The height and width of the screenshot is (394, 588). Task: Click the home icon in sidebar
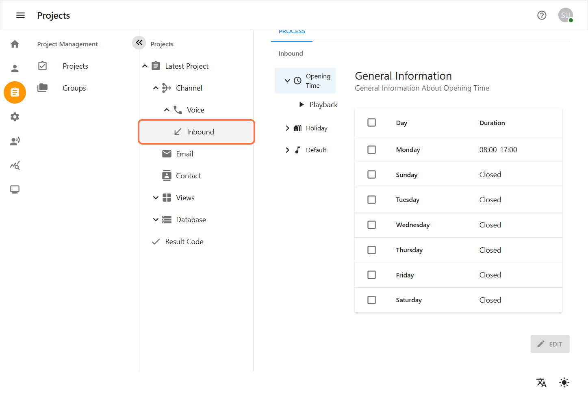[15, 44]
